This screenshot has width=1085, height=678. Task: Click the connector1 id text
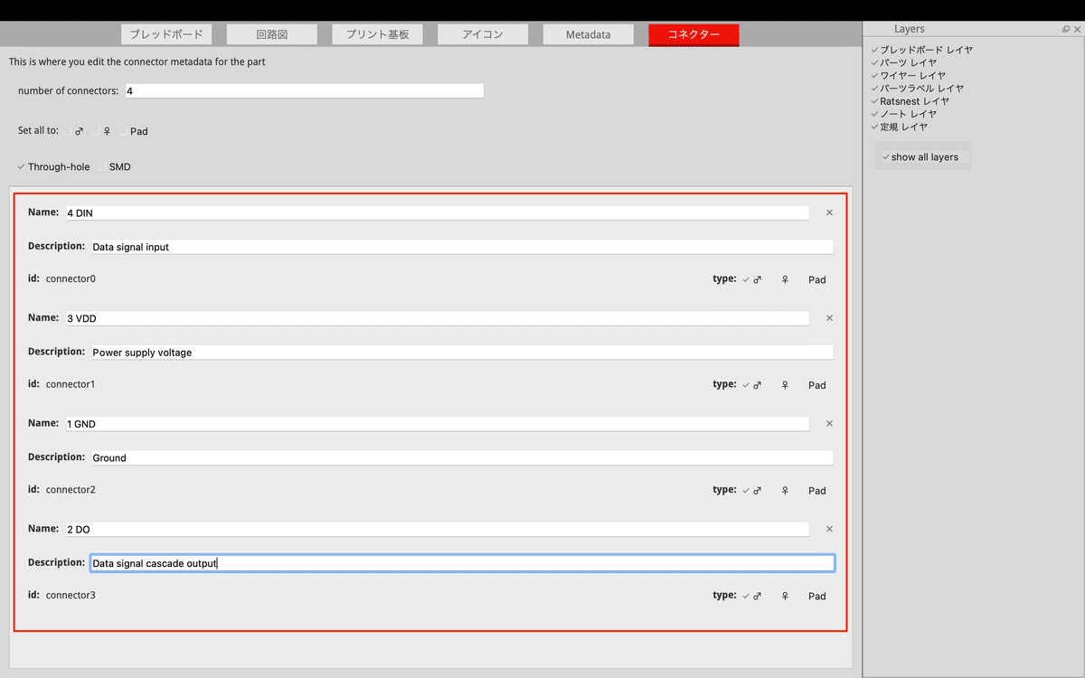pyautogui.click(x=71, y=384)
